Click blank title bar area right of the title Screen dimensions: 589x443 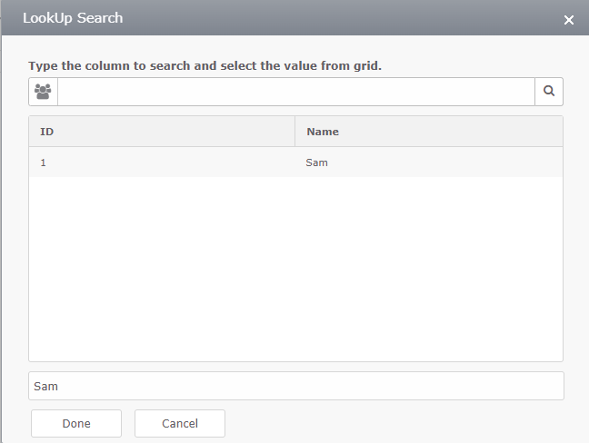pyautogui.click(x=338, y=17)
